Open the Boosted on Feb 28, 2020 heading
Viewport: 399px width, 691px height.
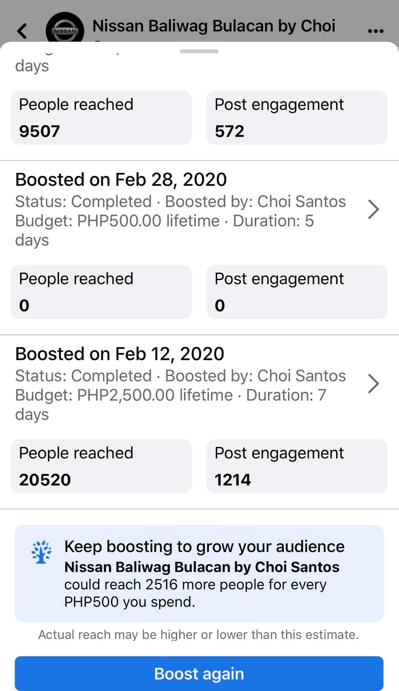point(121,180)
